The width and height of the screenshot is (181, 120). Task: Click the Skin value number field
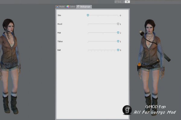120,15
